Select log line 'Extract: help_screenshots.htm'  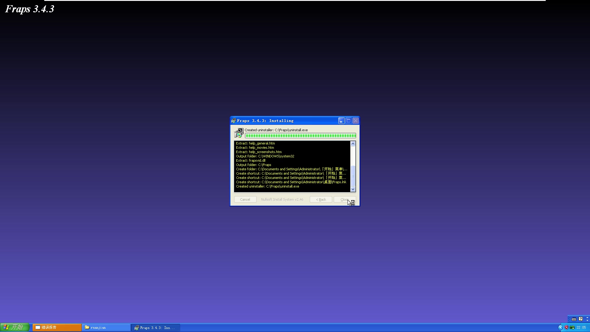[x=259, y=152]
